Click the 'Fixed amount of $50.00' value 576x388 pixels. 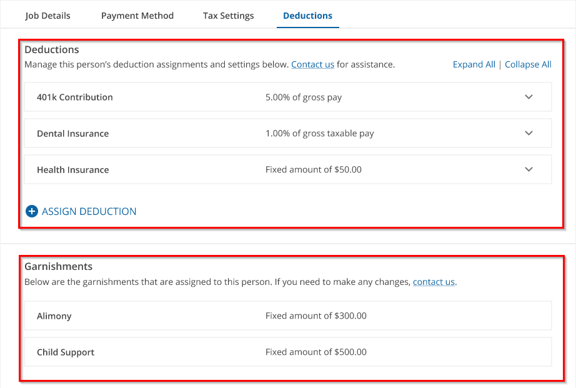pos(314,170)
